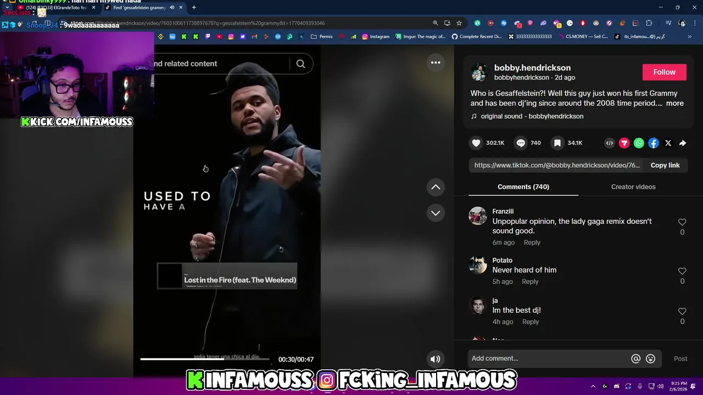Viewport: 703px width, 395px height.
Task: Open the Logitech G HUB tray icon
Action: click(605, 386)
